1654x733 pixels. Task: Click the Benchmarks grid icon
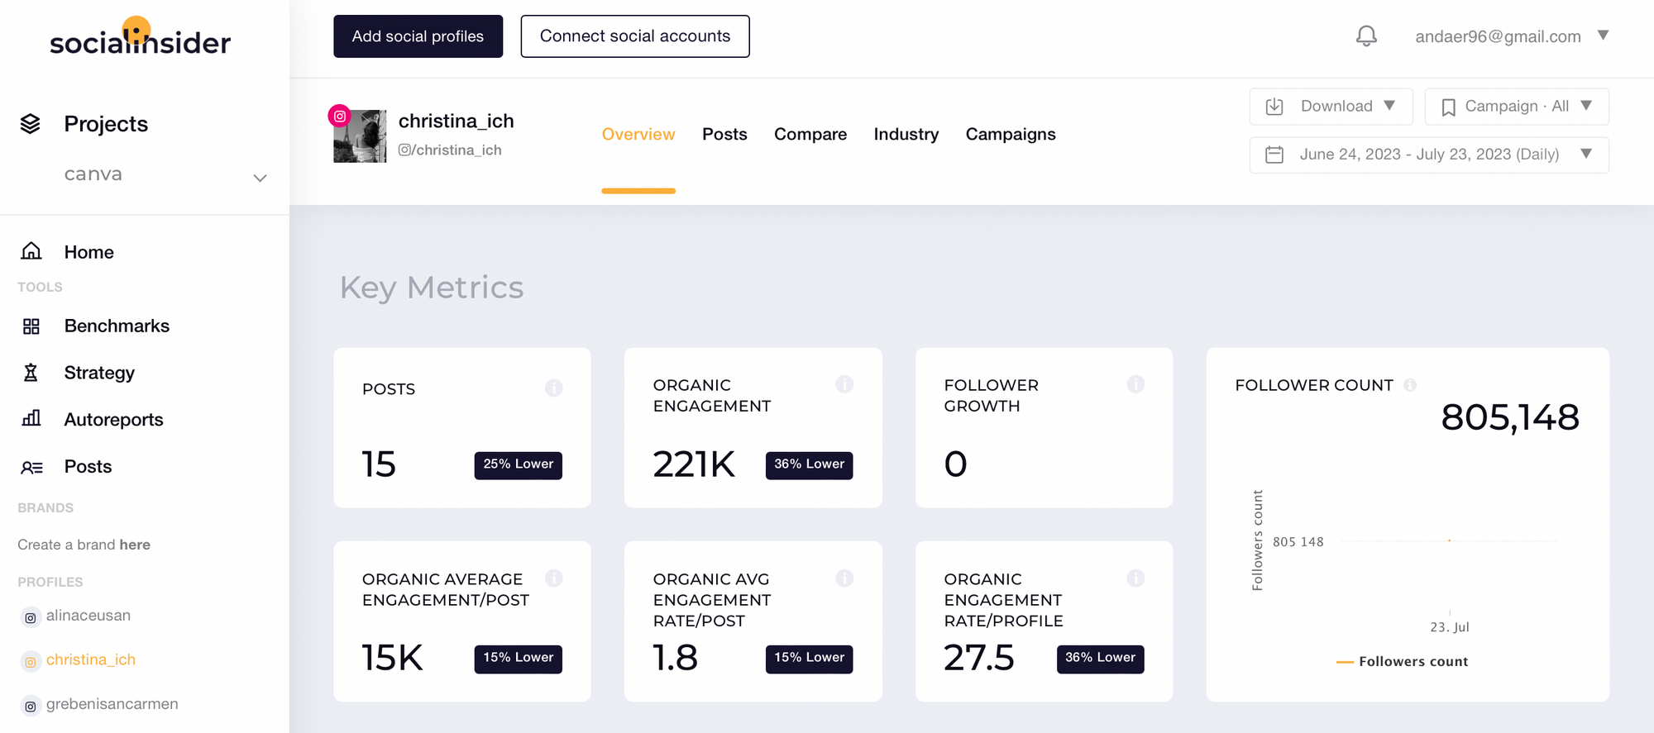click(x=31, y=326)
